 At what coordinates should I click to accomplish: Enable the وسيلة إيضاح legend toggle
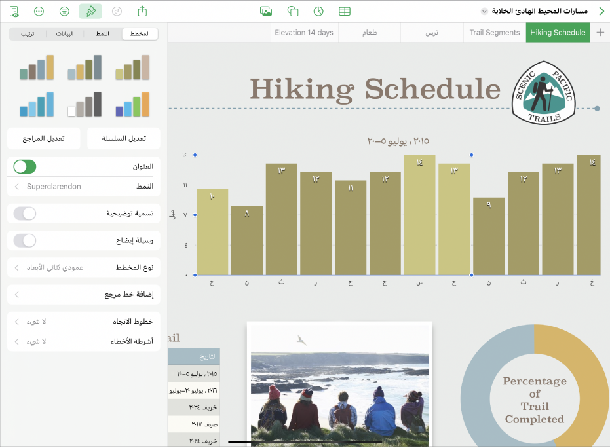[x=25, y=241]
